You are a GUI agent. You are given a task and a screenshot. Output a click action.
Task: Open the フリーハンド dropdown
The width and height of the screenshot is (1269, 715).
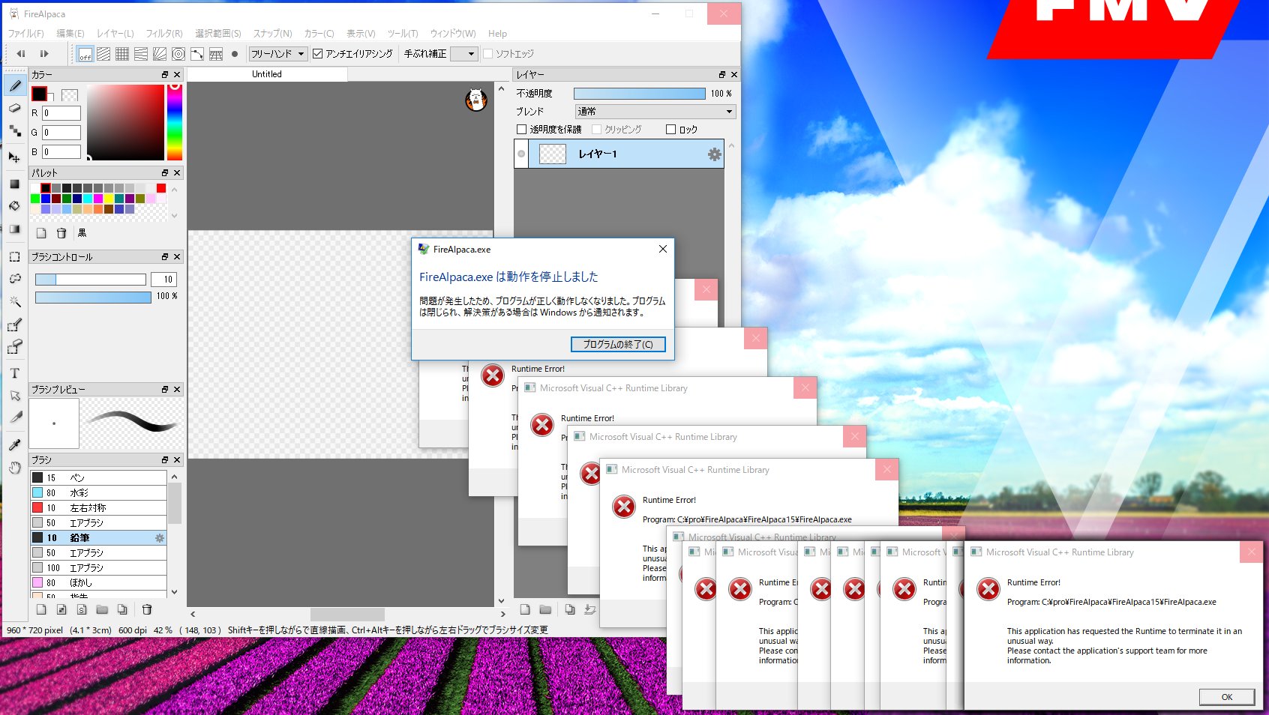point(277,54)
